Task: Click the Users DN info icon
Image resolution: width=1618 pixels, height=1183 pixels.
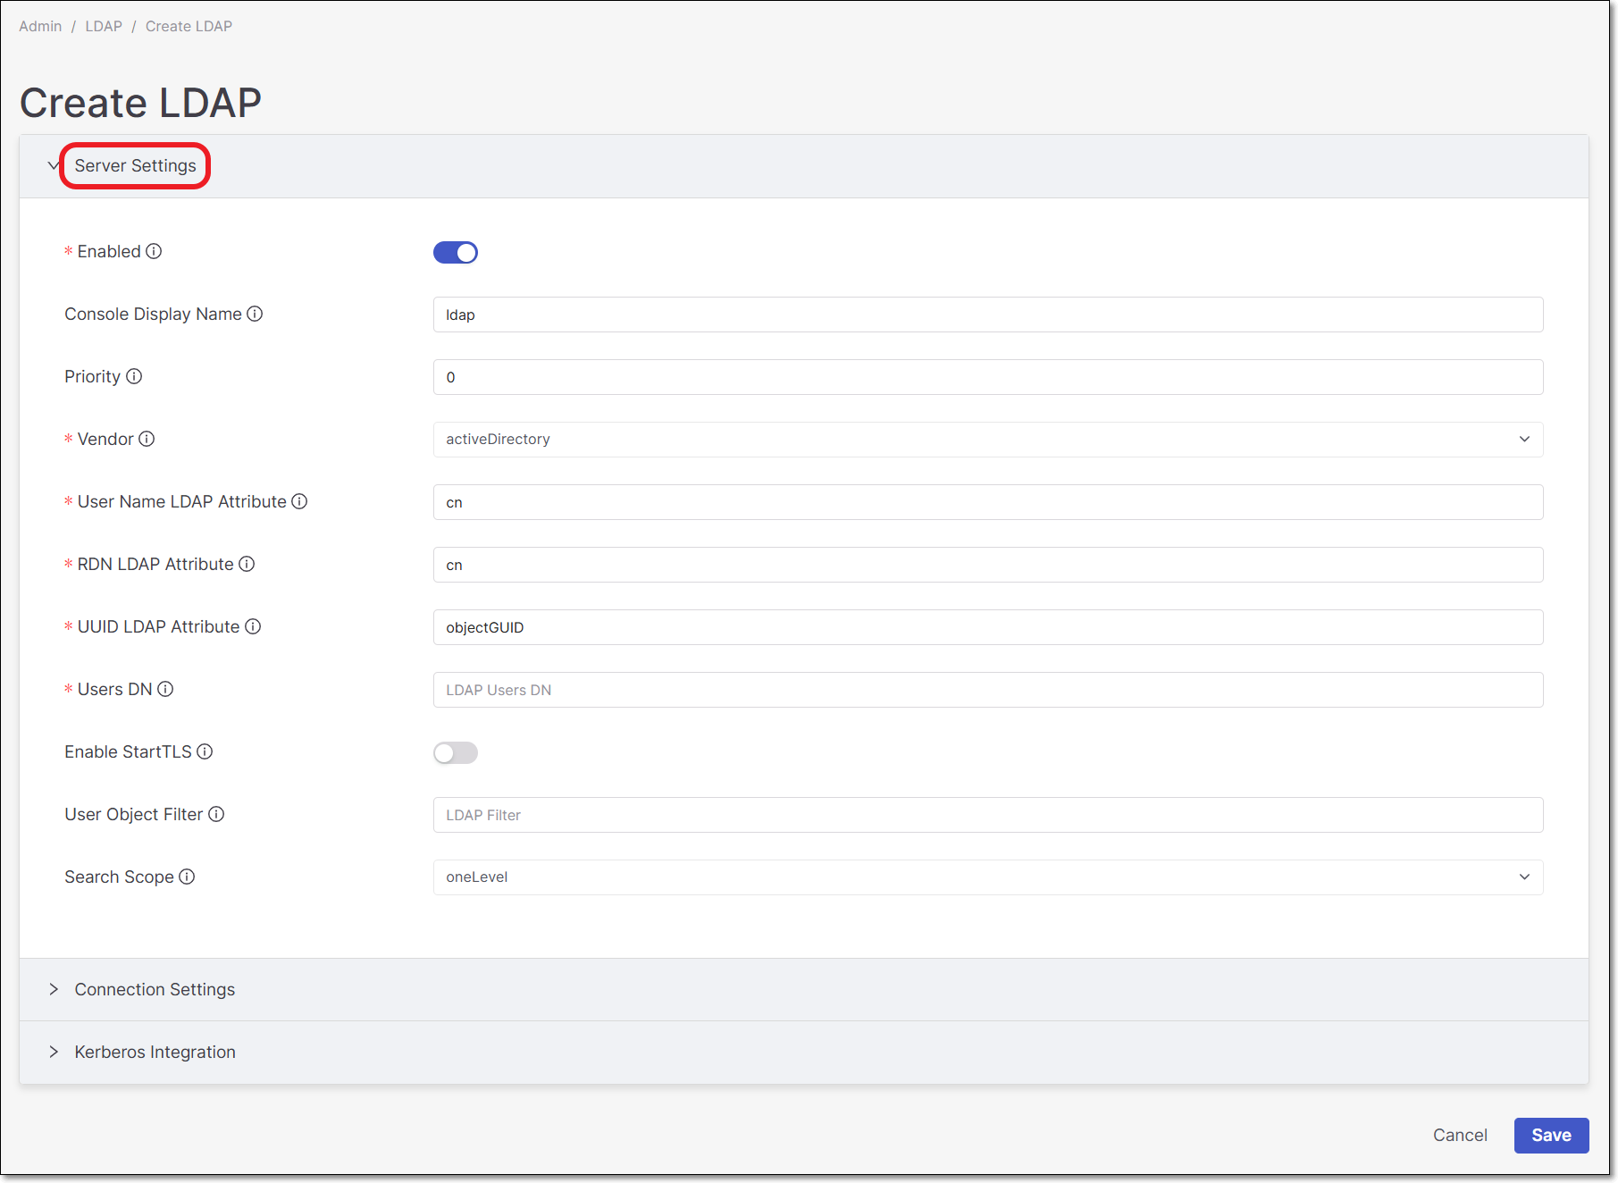Action: coord(165,689)
